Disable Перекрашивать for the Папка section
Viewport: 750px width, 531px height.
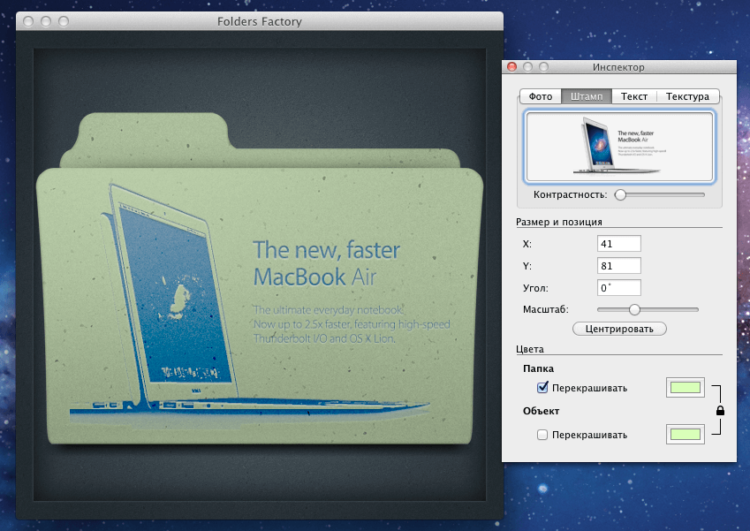click(542, 387)
